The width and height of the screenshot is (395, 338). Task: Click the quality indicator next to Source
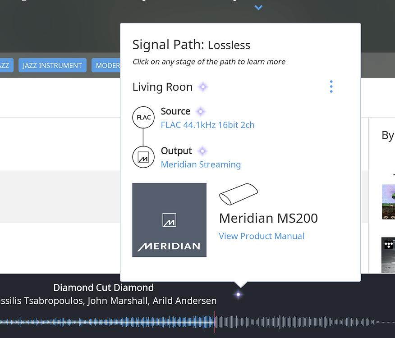point(201,110)
